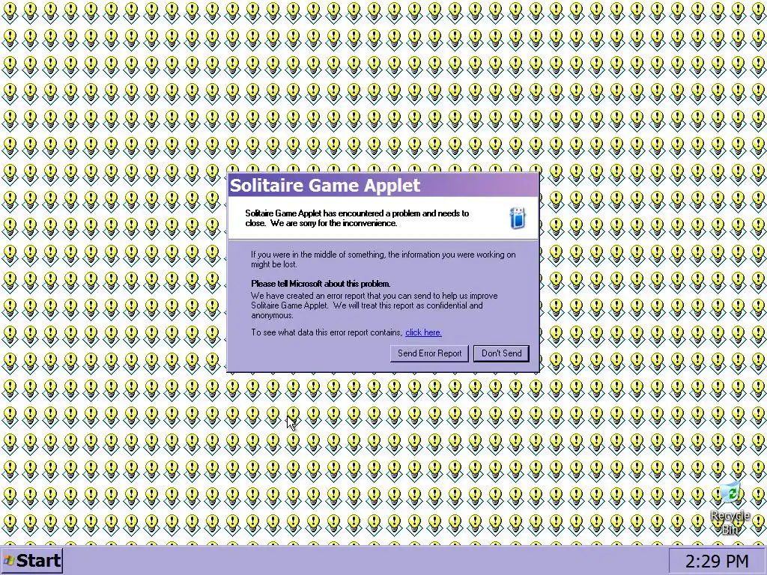Screen dimensions: 767x575
Task: Click the "If you were in the middle of something" text
Action: click(x=383, y=259)
